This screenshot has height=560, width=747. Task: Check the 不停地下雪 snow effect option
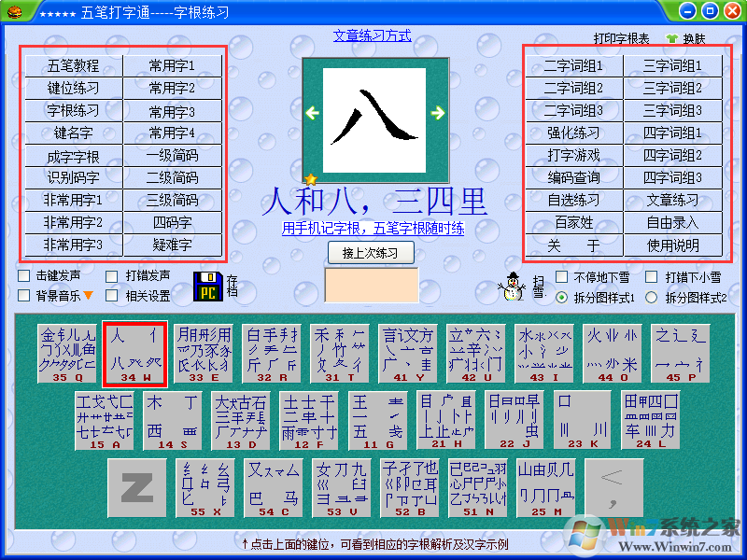pos(560,276)
